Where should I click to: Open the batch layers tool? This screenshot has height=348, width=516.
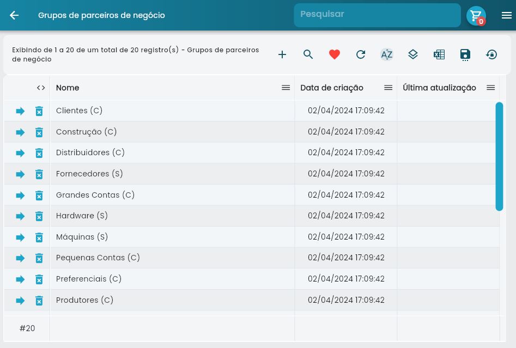pyautogui.click(x=413, y=54)
